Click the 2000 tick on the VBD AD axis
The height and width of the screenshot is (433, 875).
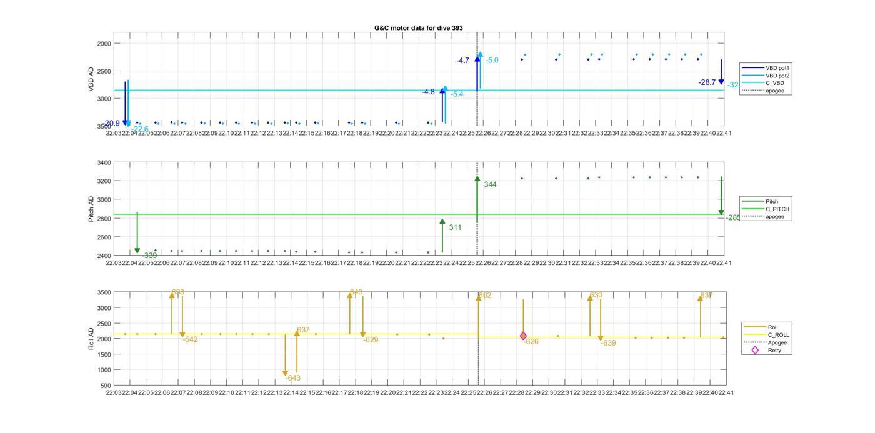click(104, 43)
